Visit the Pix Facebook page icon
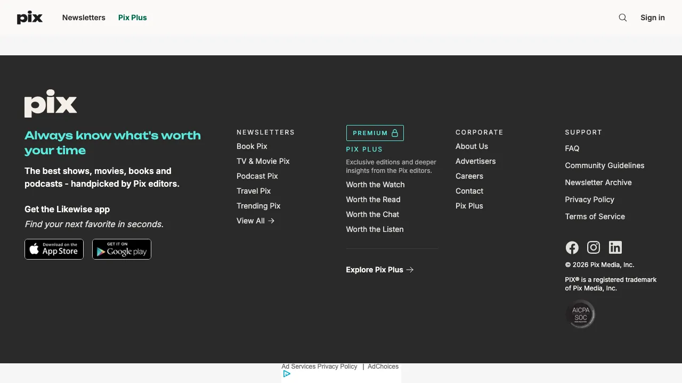The image size is (682, 383). pyautogui.click(x=572, y=247)
